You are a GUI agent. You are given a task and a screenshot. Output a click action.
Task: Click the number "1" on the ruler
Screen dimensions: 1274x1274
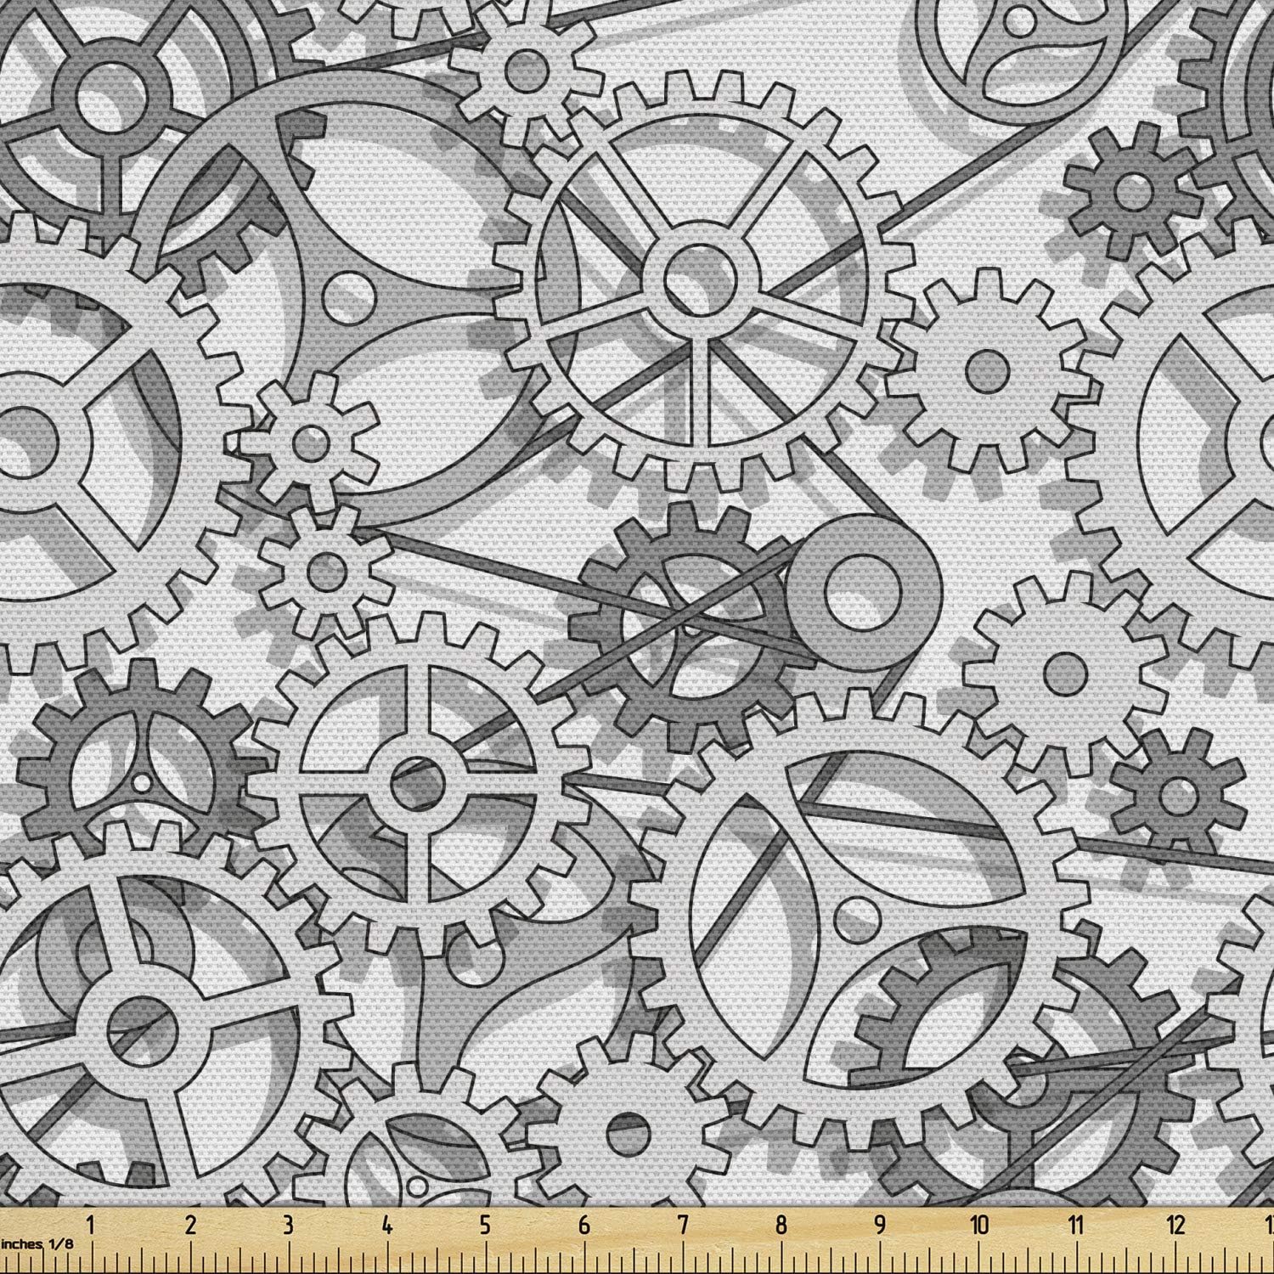(91, 1226)
